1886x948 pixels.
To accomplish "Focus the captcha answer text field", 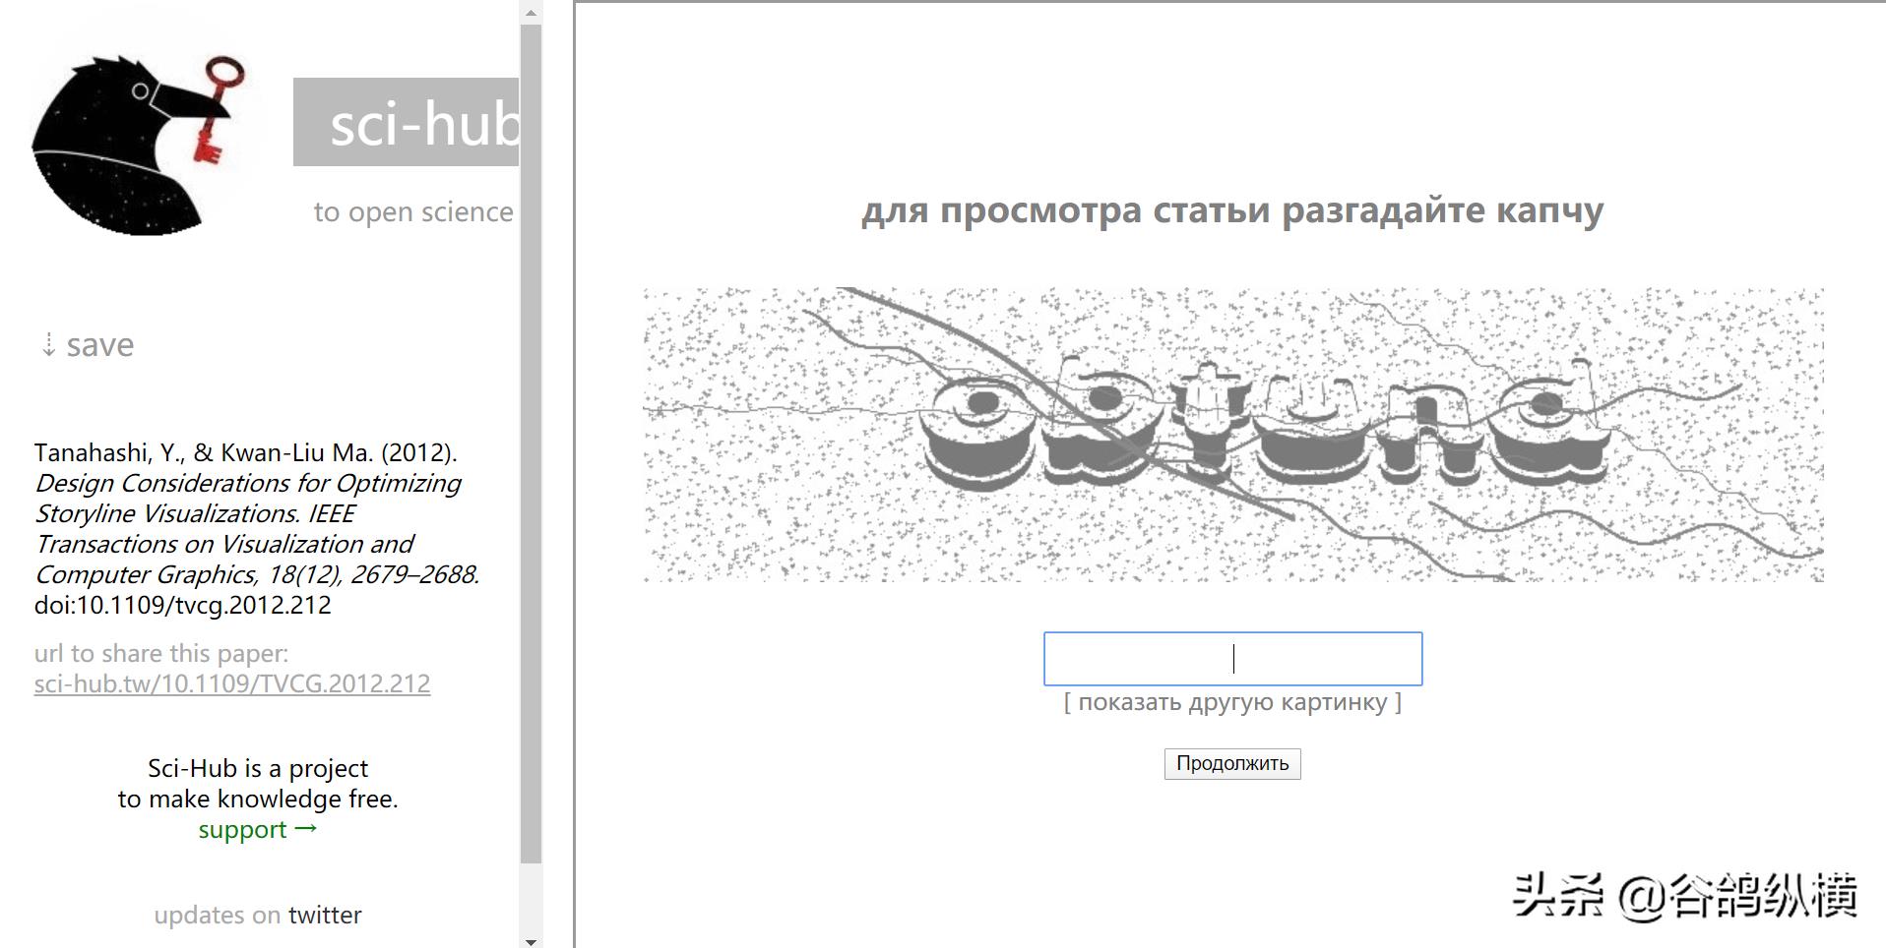I will [1232, 659].
